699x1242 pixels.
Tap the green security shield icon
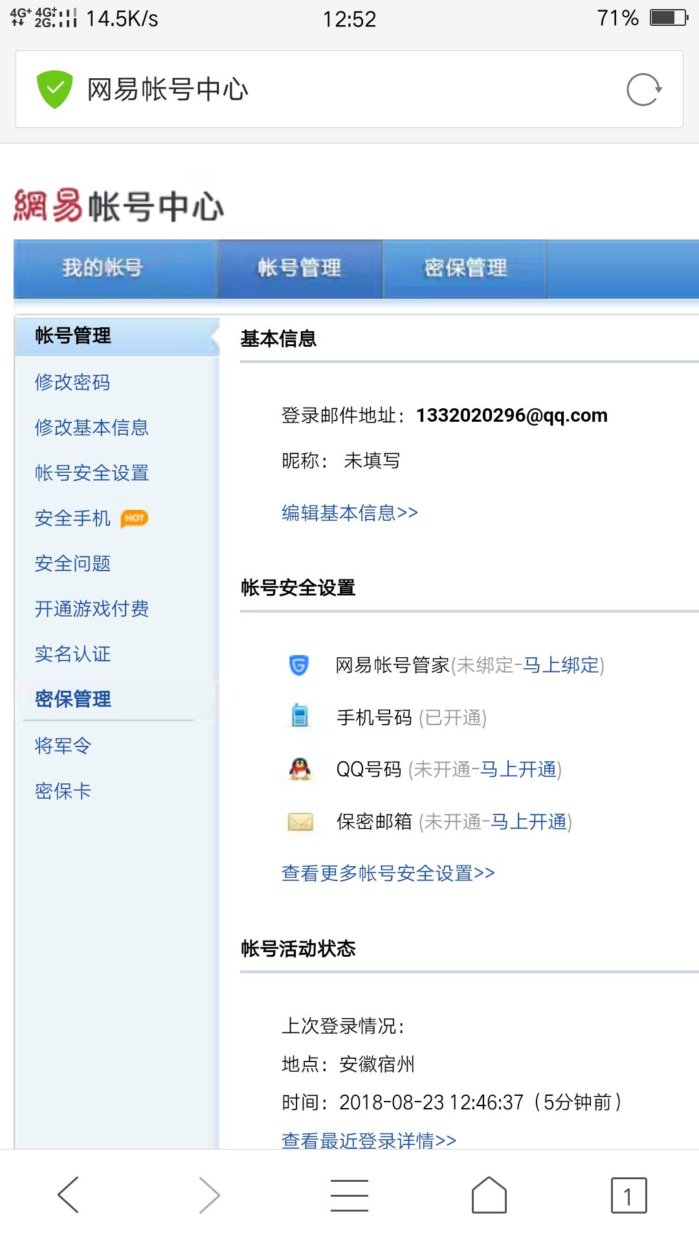pos(54,89)
